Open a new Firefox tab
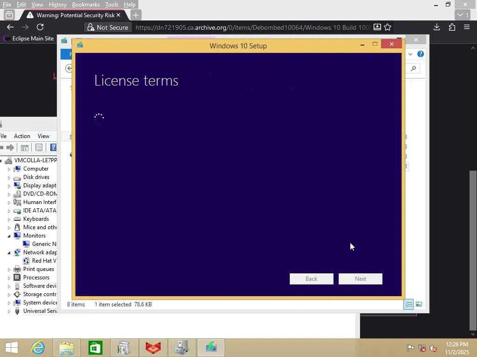Image resolution: width=477 pixels, height=357 pixels. tap(136, 15)
